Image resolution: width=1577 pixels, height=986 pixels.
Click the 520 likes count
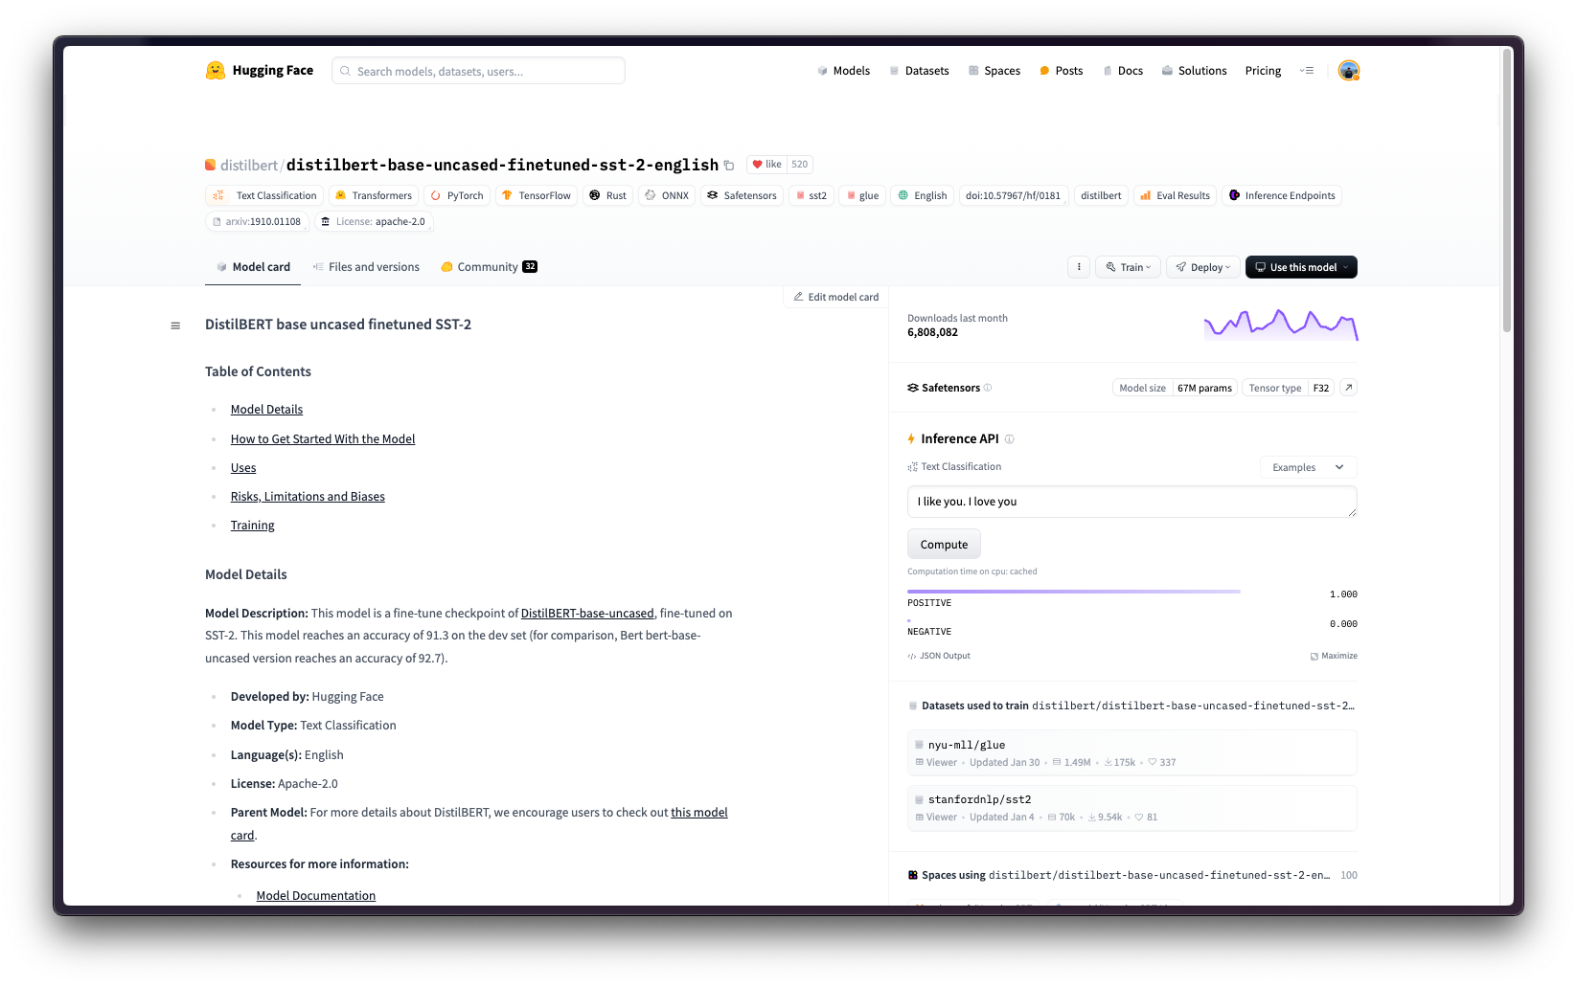pos(800,165)
